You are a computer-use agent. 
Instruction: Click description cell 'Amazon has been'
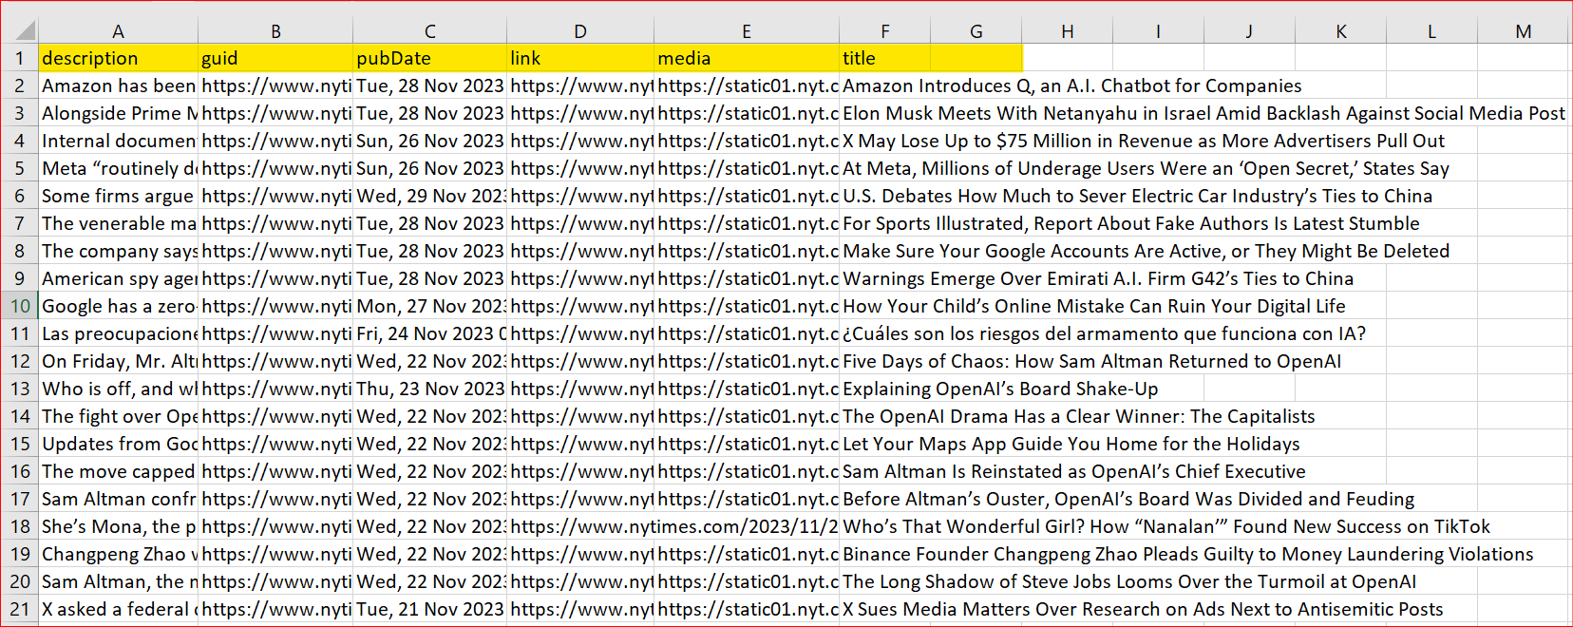[118, 85]
